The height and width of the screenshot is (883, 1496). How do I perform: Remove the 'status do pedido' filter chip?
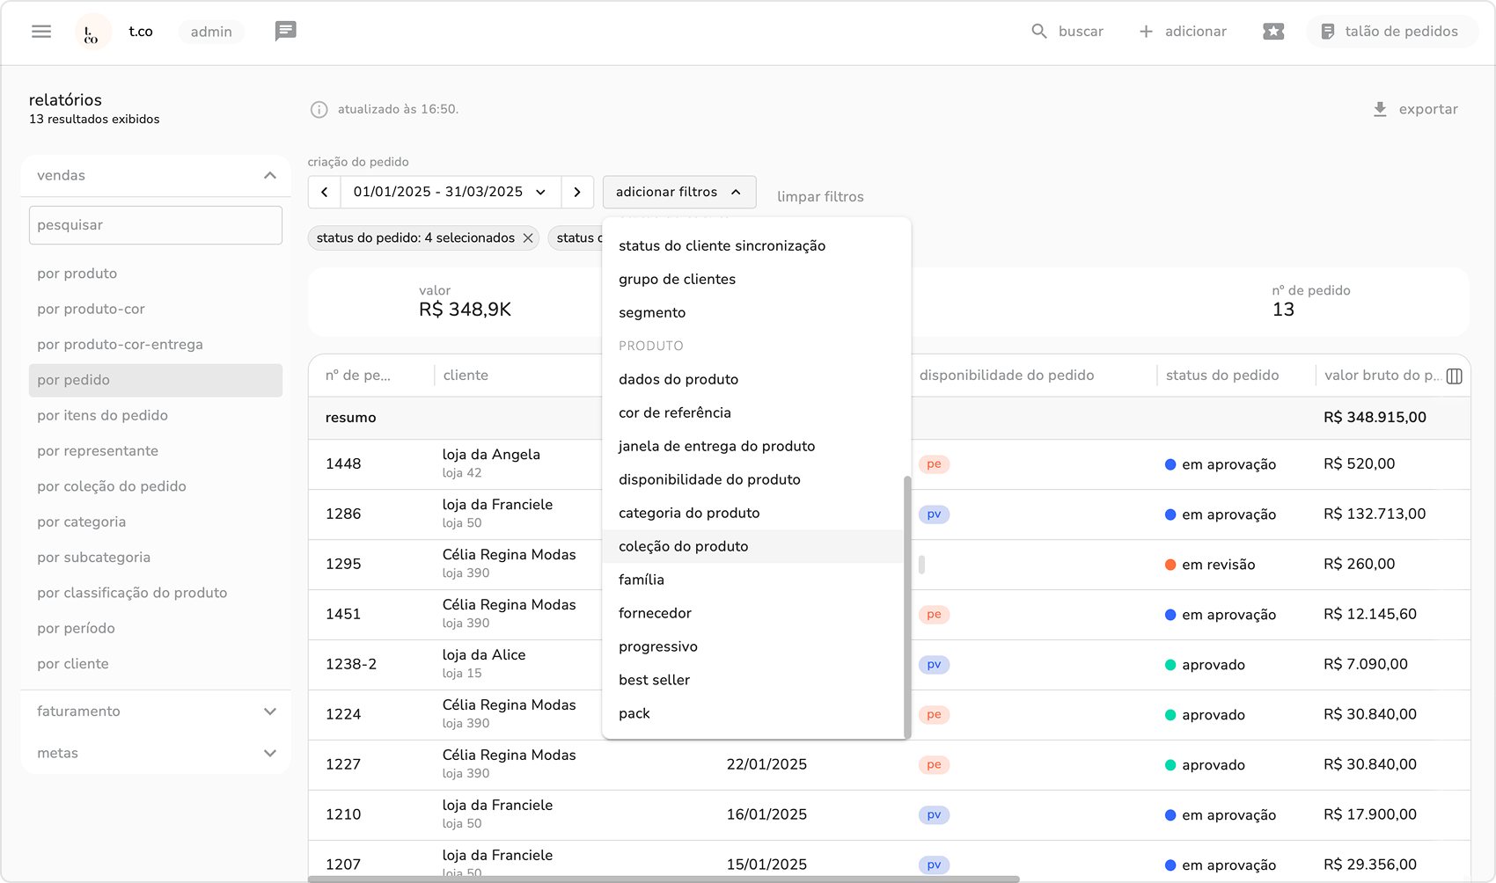coord(528,238)
